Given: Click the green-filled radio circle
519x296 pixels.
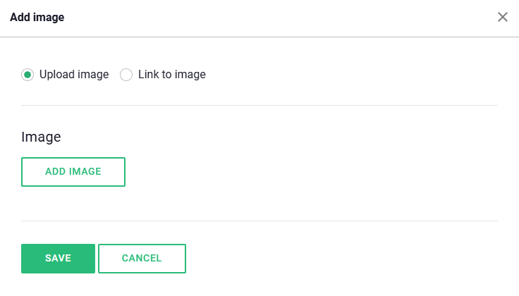Looking at the screenshot, I should [28, 75].
